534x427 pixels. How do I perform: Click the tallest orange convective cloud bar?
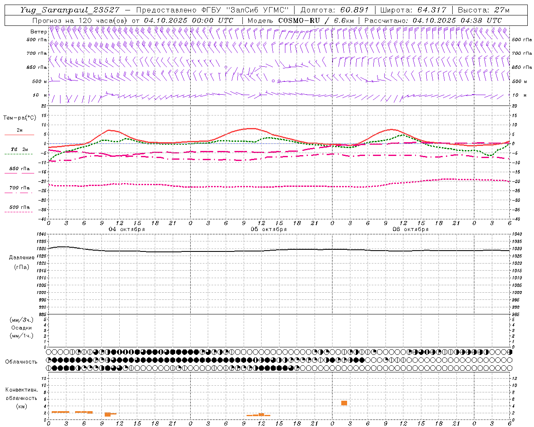tap(344, 403)
